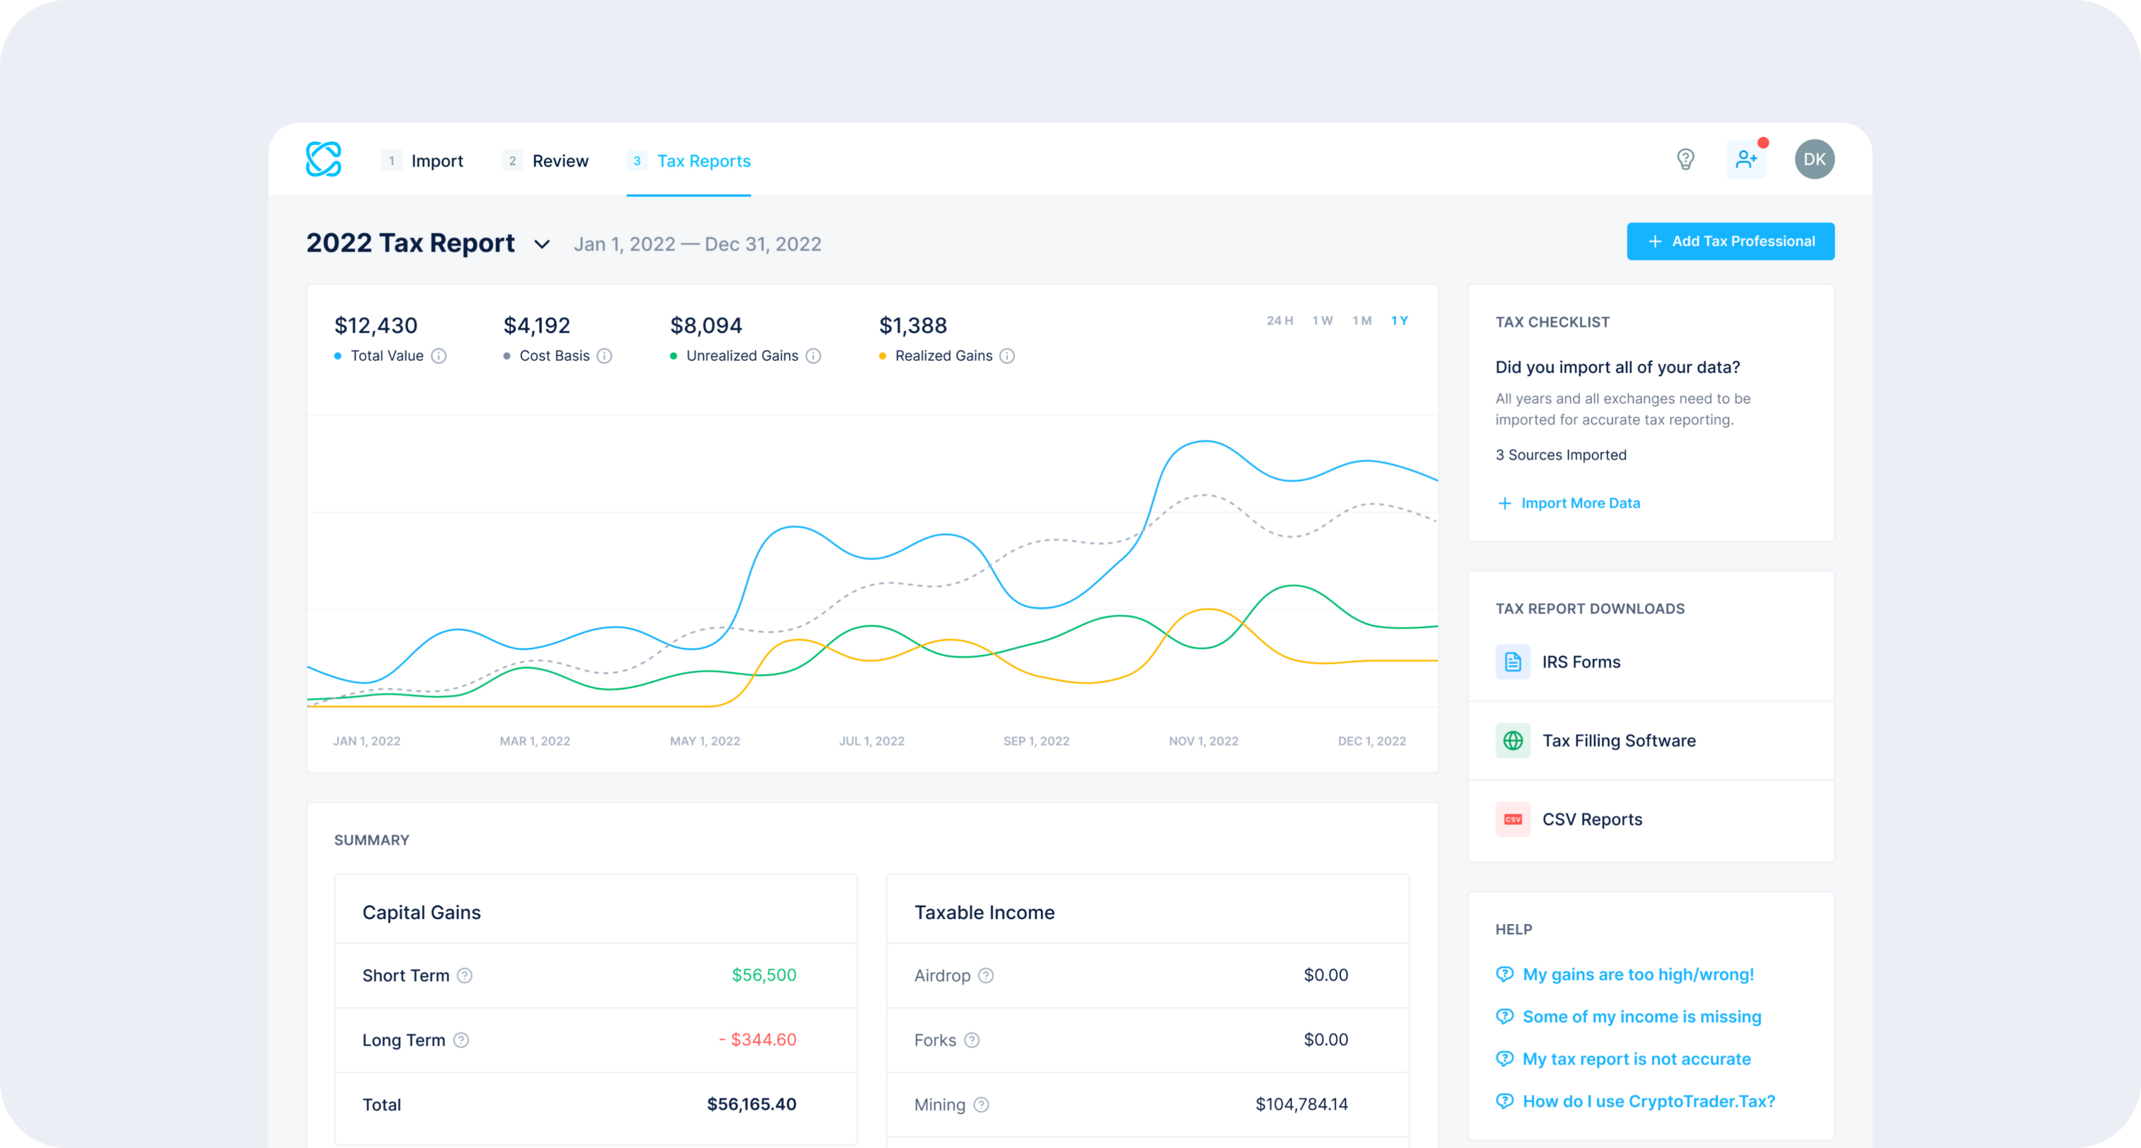Click the $12,430 total value figure
Screen dimensions: 2141x1148
376,325
